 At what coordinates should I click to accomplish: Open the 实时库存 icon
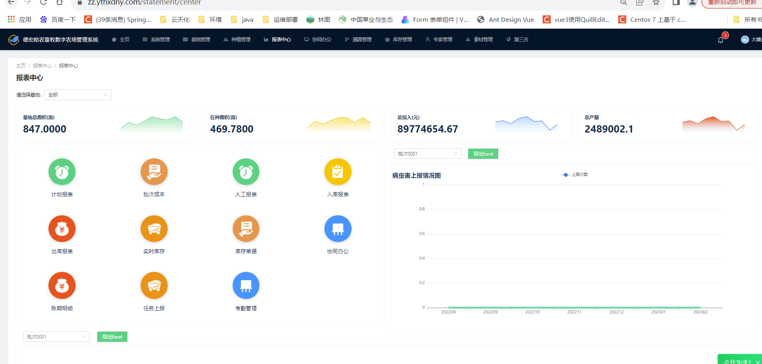(154, 229)
